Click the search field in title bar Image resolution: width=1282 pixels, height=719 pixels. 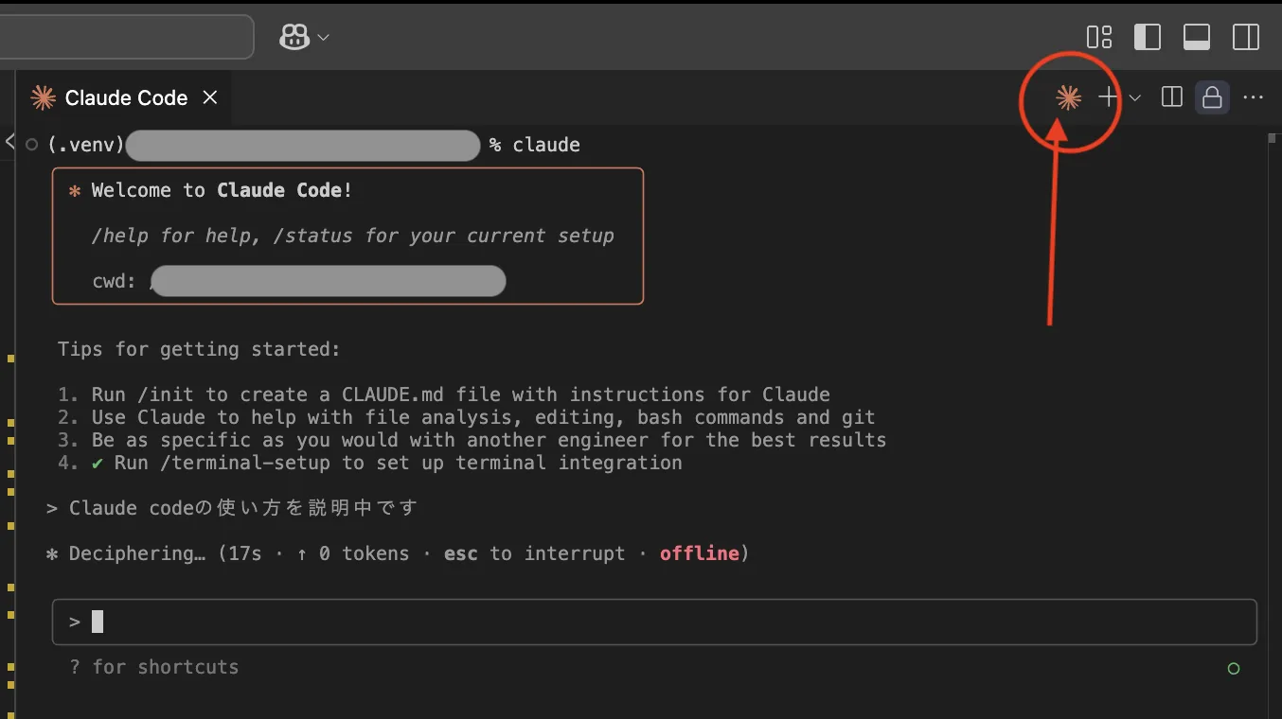pos(126,37)
